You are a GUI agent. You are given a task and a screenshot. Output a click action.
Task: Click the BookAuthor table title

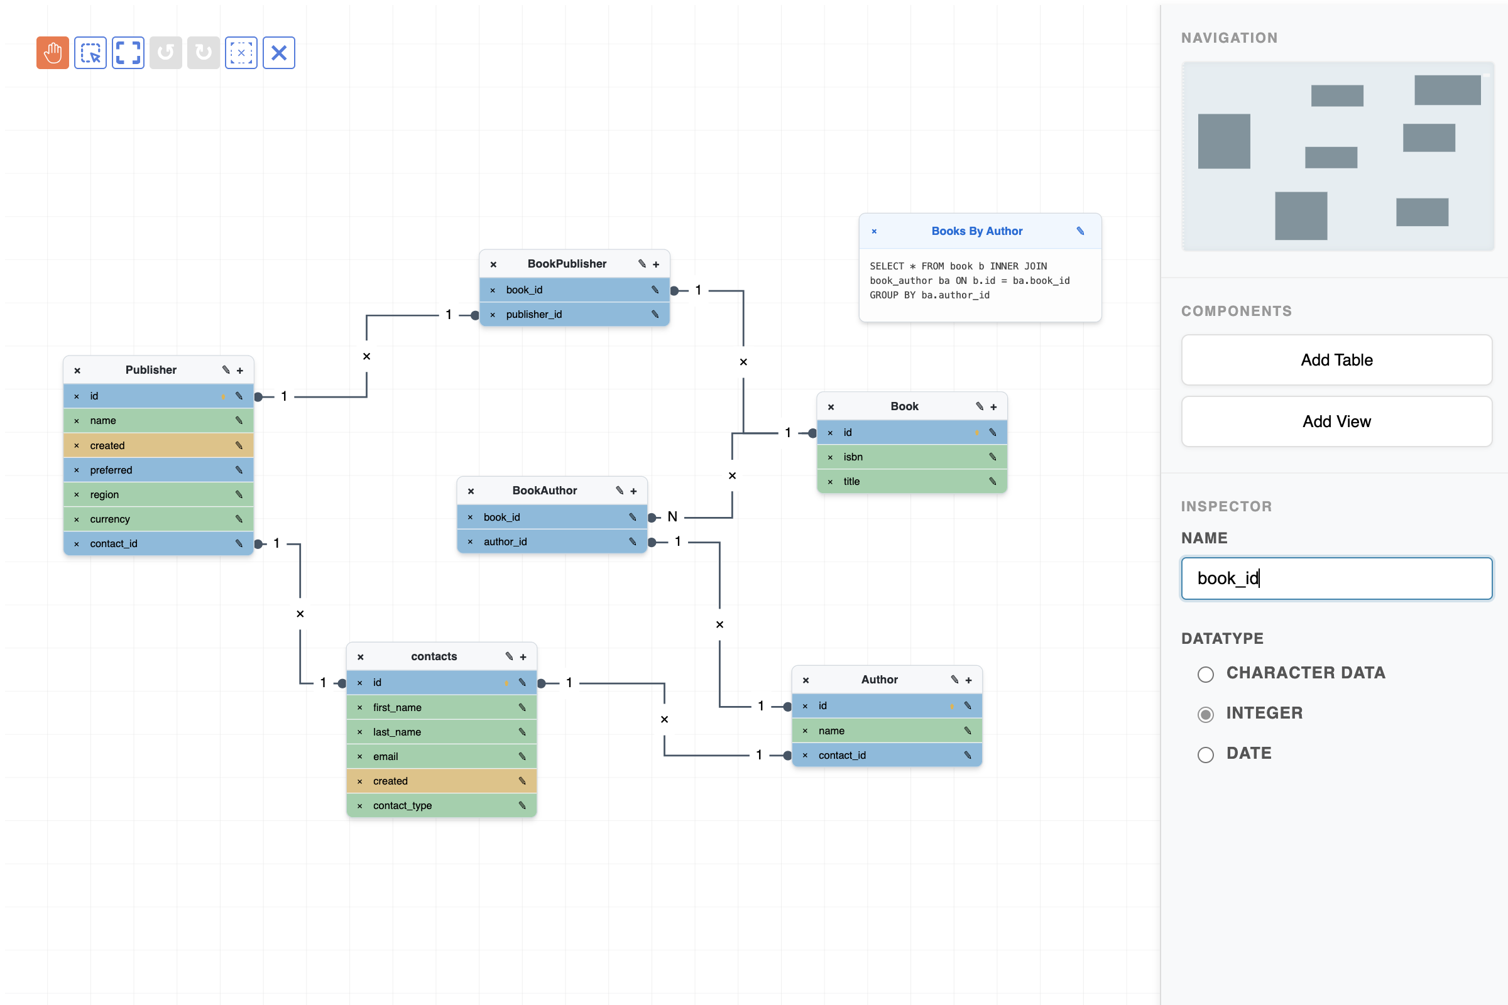click(544, 491)
